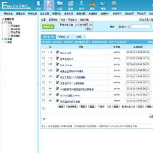Check the box for row ID 106
The width and height of the screenshot is (153, 153).
(x=44, y=70)
